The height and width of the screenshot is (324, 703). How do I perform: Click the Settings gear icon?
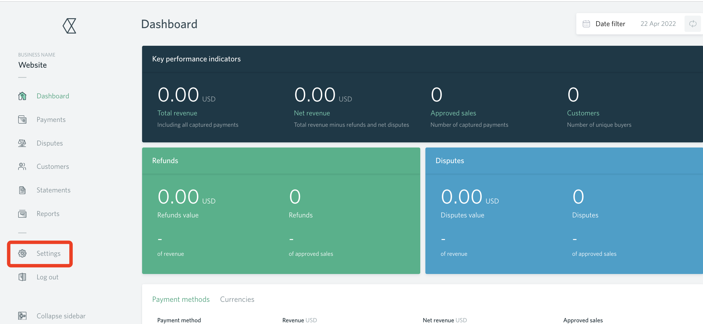point(22,253)
